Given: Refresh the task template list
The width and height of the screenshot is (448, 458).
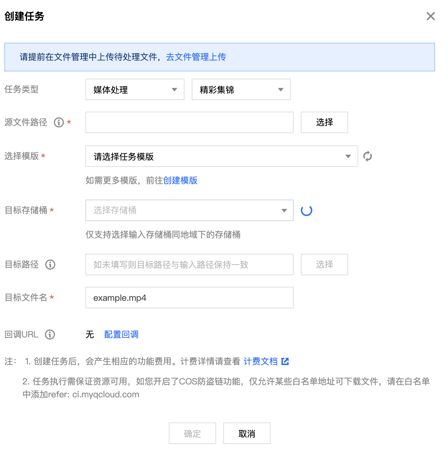Looking at the screenshot, I should (x=368, y=156).
